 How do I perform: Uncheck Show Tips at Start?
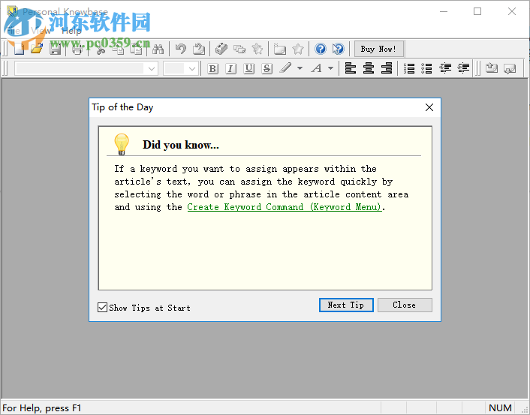pyautogui.click(x=102, y=308)
